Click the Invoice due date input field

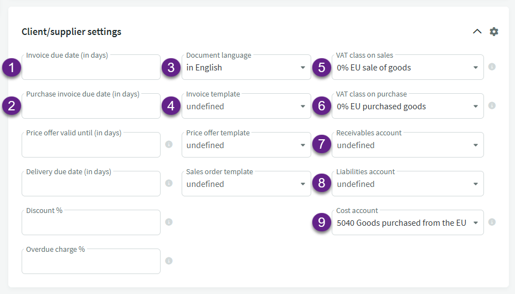(x=91, y=69)
